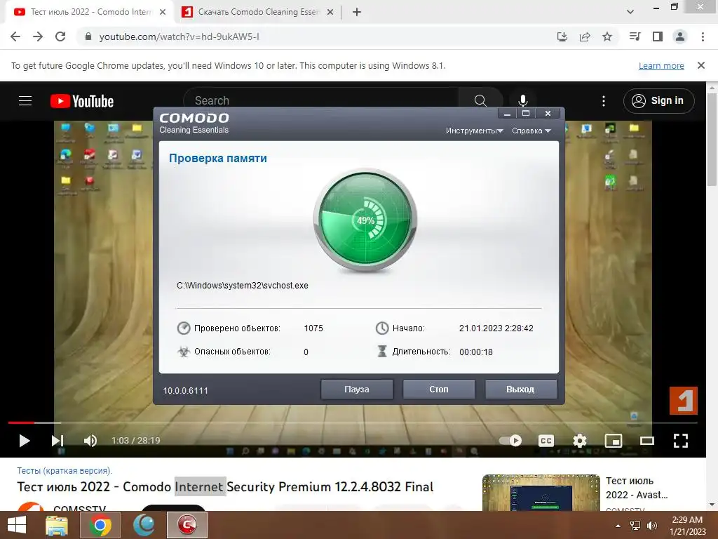Screen dimensions: 718x539
Task: Open Chrome tab search chevron
Action: click(x=630, y=12)
